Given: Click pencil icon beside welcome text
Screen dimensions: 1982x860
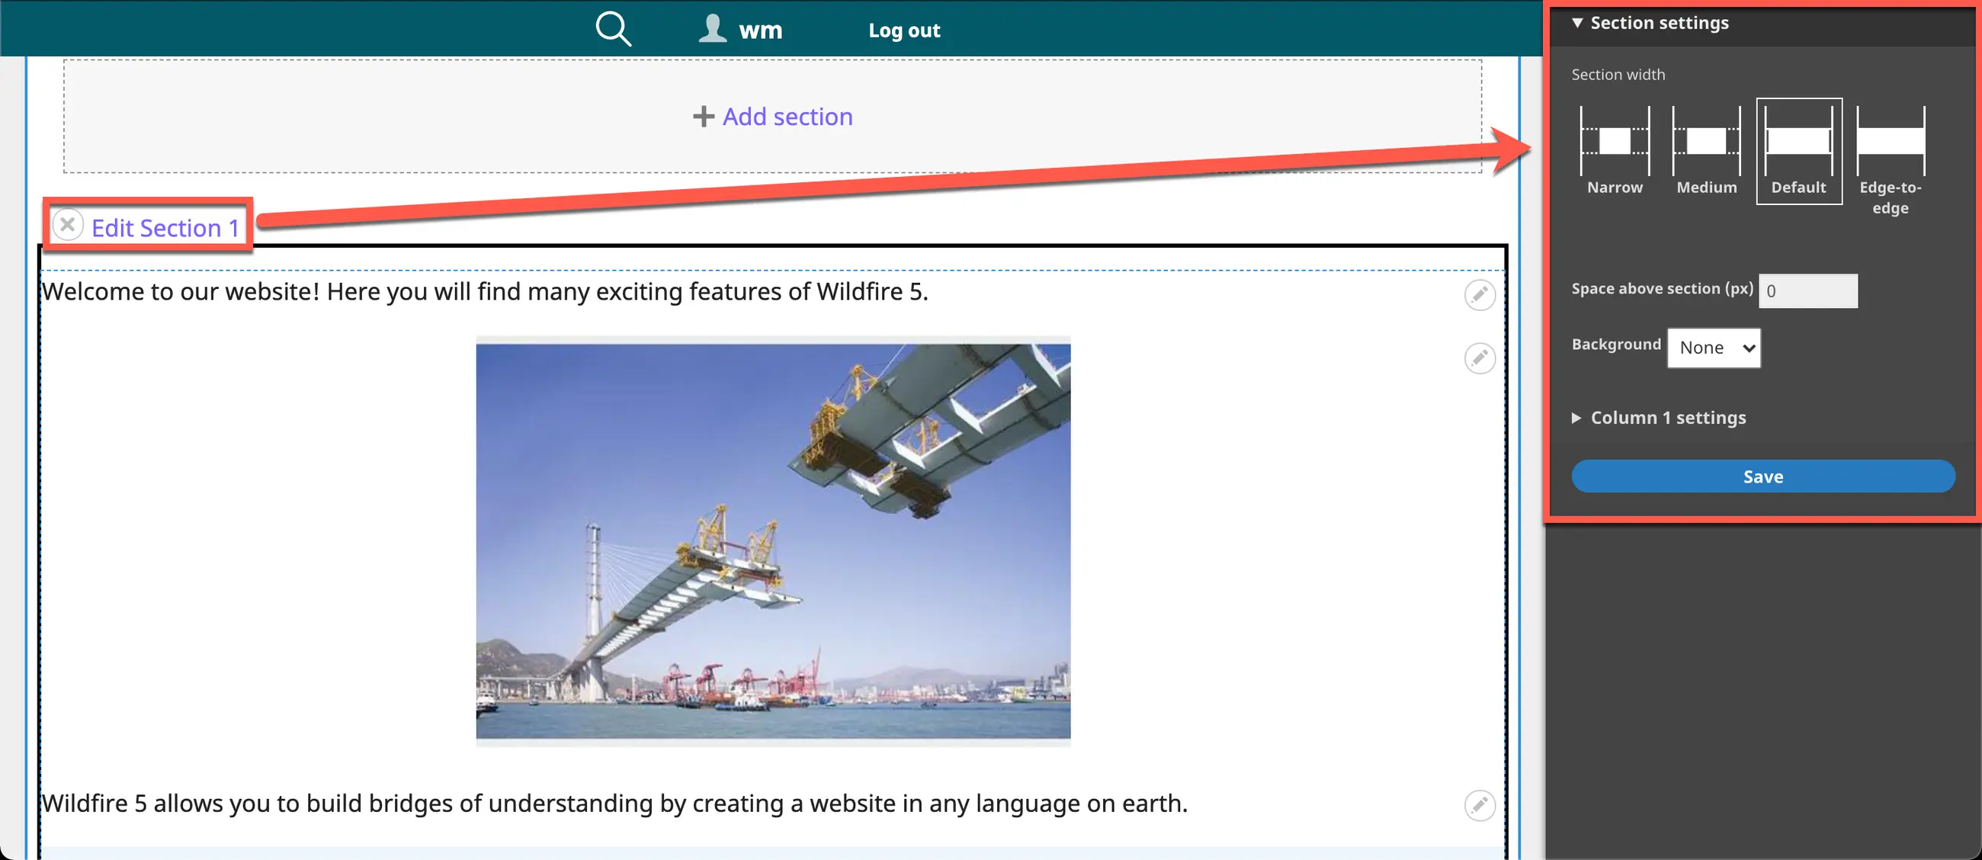Looking at the screenshot, I should click(1479, 294).
